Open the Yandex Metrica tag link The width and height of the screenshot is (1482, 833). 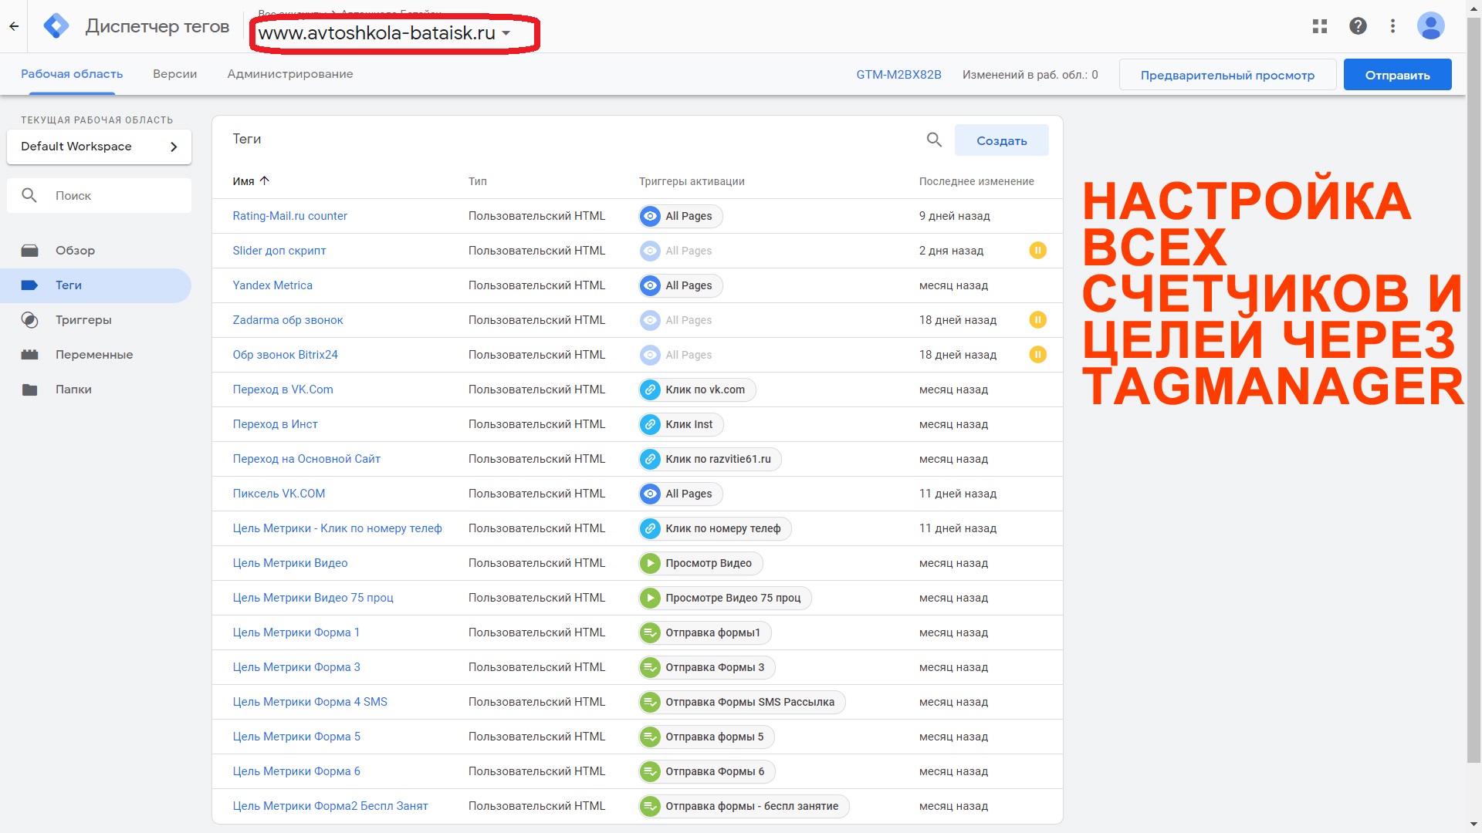point(272,285)
